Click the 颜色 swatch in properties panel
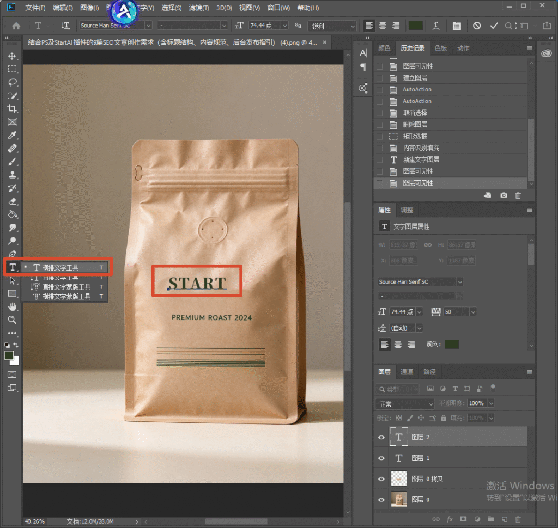 pyautogui.click(x=452, y=344)
